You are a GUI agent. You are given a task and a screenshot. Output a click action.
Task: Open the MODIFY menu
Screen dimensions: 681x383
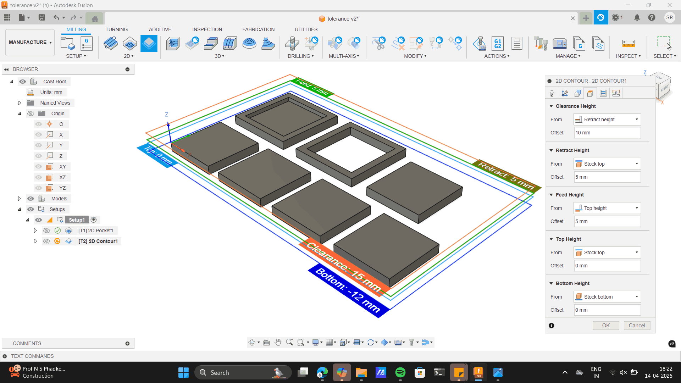[x=415, y=56]
